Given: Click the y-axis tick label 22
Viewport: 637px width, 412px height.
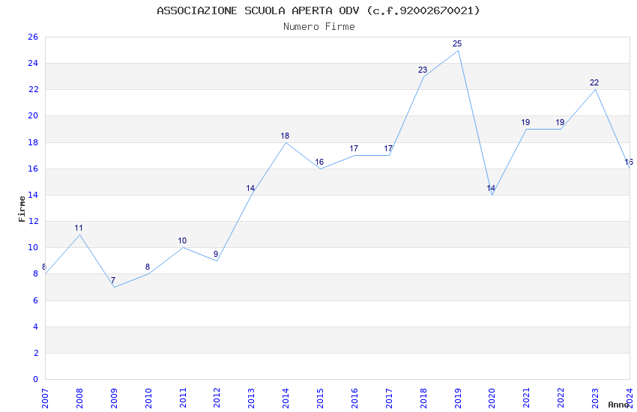Looking at the screenshot, I should click(x=33, y=90).
